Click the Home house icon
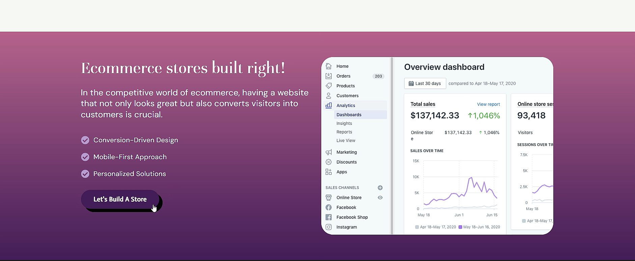The width and height of the screenshot is (635, 261). tap(329, 66)
